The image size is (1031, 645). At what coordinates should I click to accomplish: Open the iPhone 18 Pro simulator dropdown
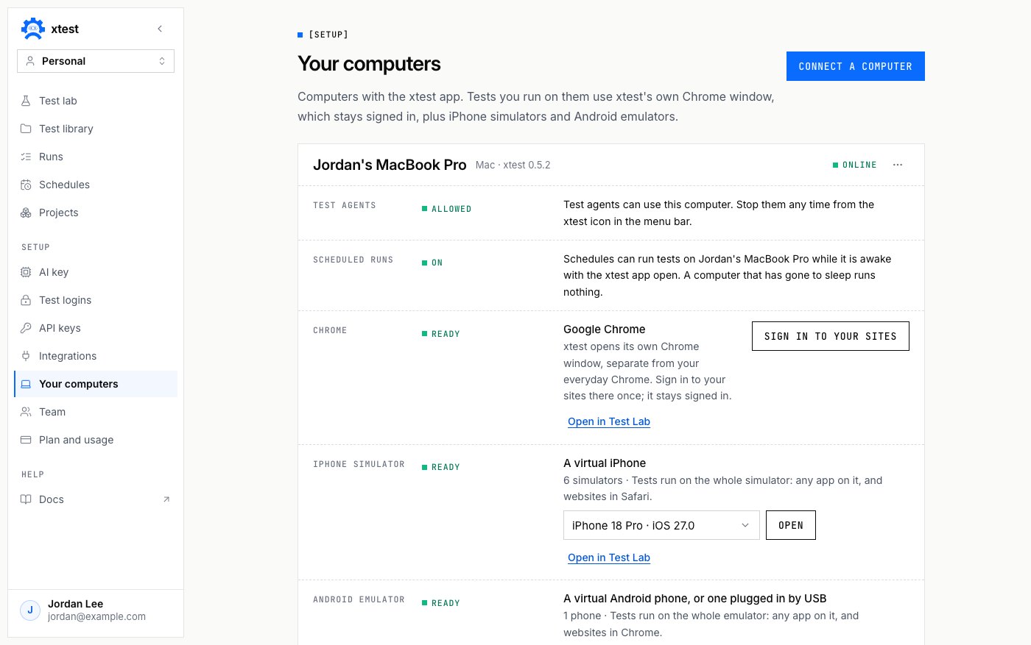(661, 525)
